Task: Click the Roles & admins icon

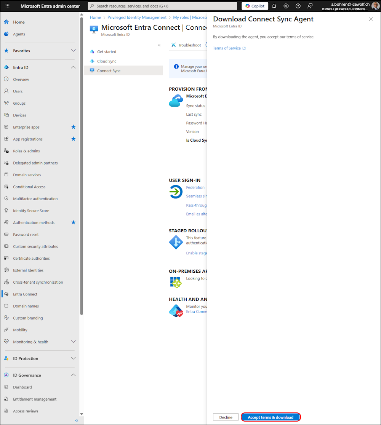Action: pyautogui.click(x=6, y=151)
